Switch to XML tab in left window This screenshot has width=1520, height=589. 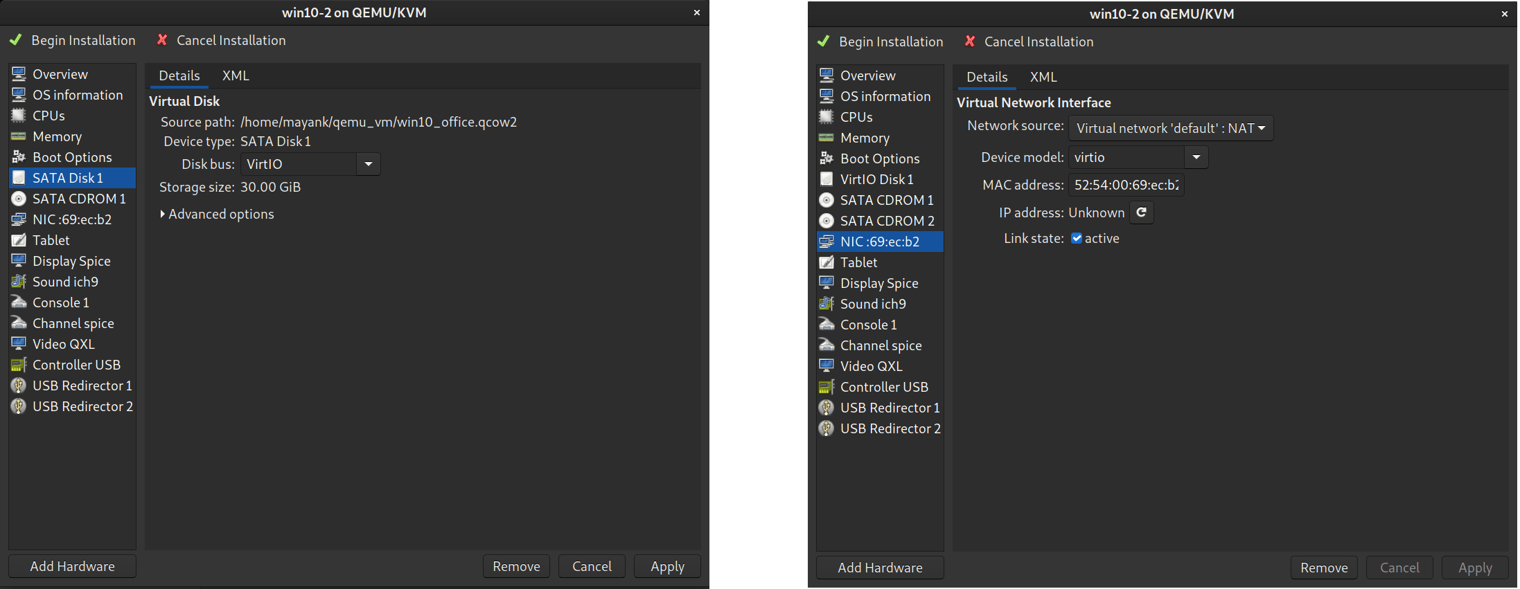click(236, 75)
